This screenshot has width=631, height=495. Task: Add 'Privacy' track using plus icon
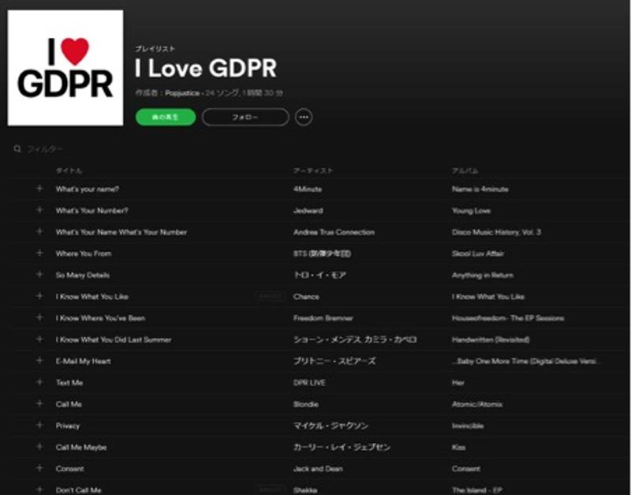(39, 425)
